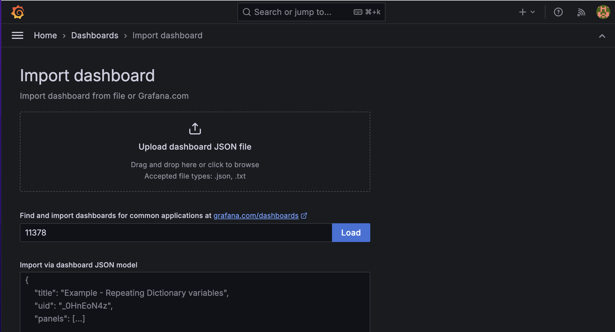The width and height of the screenshot is (615, 332).
Task: Click the upload arrow icon
Action: (195, 129)
